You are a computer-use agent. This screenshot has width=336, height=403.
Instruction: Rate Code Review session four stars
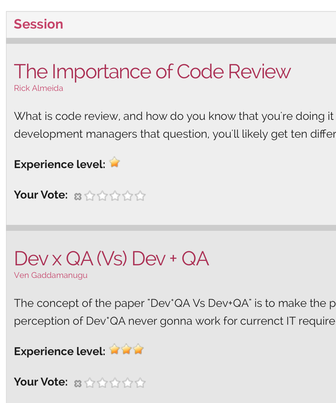pyautogui.click(x=127, y=196)
